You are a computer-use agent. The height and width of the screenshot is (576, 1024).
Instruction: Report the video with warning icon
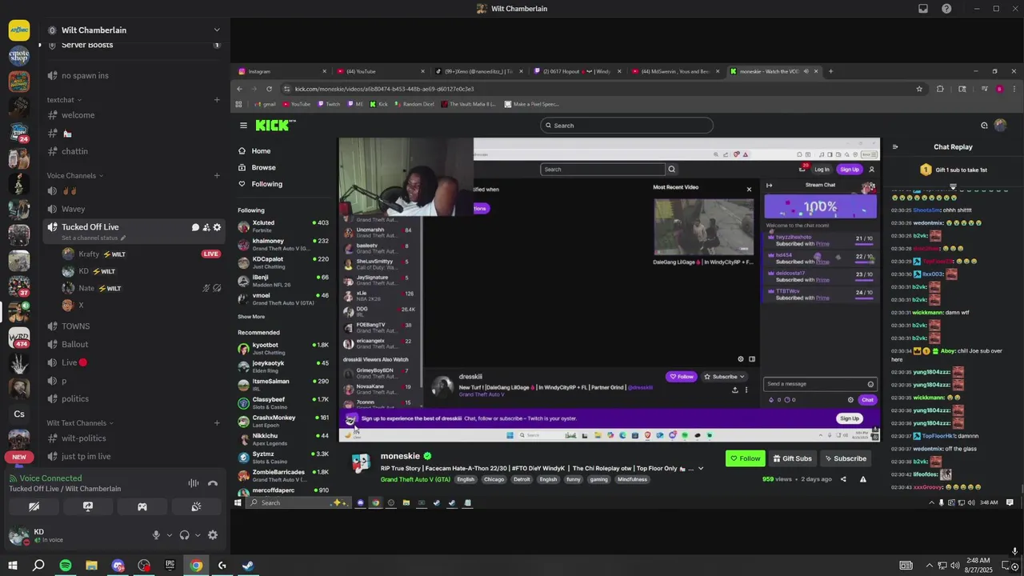click(x=863, y=479)
